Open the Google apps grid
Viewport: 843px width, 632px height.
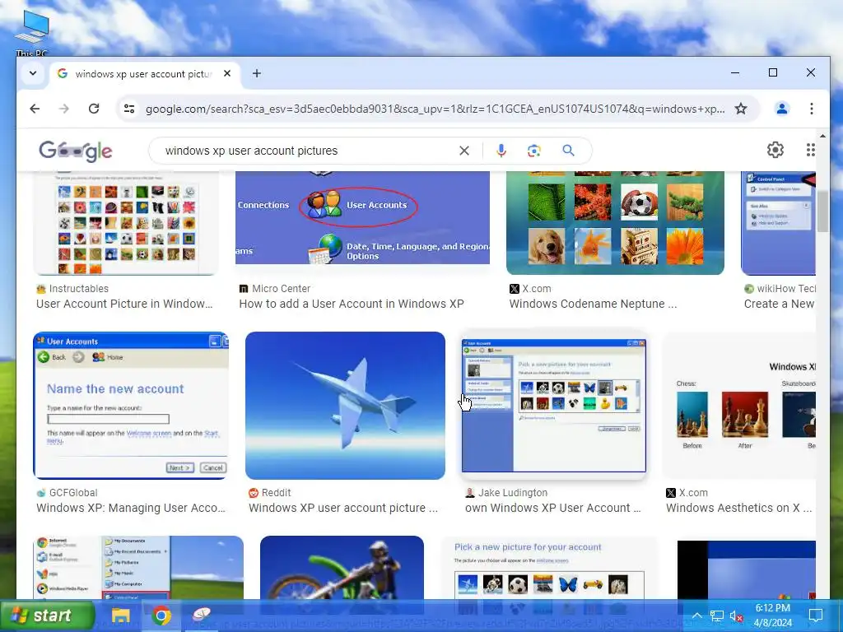810,150
